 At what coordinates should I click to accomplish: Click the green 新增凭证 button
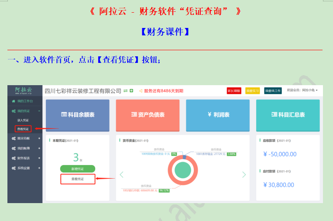click(x=78, y=169)
